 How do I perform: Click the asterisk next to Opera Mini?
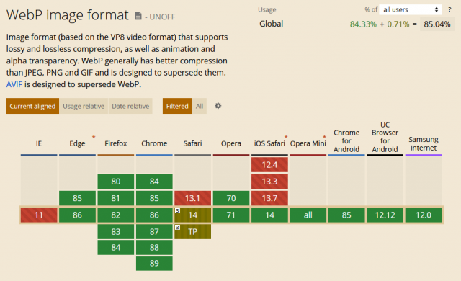(324, 137)
